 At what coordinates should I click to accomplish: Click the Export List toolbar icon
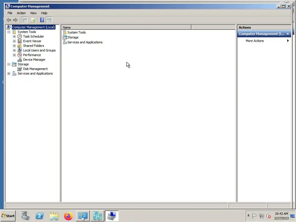33,20
